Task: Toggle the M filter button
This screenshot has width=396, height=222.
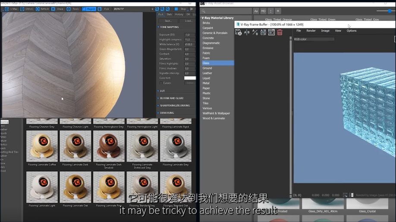Action: (x=278, y=11)
